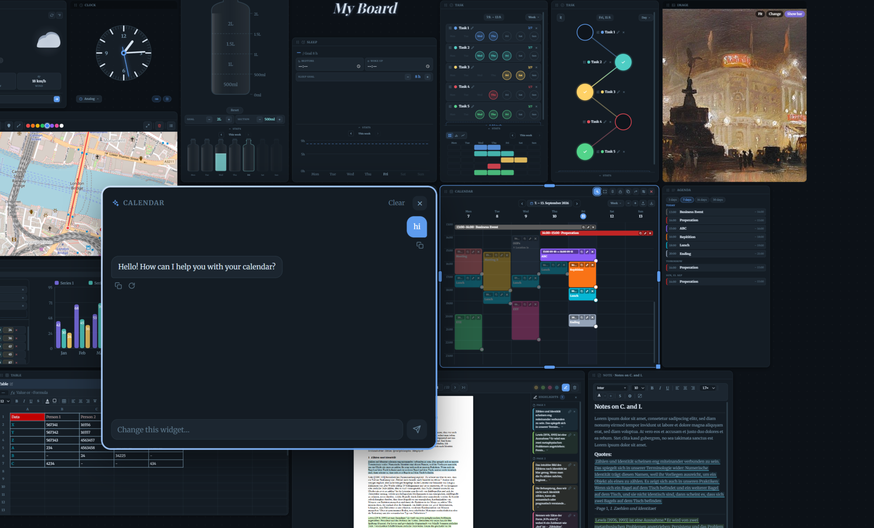Toggle Thu for Task 4 in weekly Task widget
The height and width of the screenshot is (528, 874).
(493, 95)
